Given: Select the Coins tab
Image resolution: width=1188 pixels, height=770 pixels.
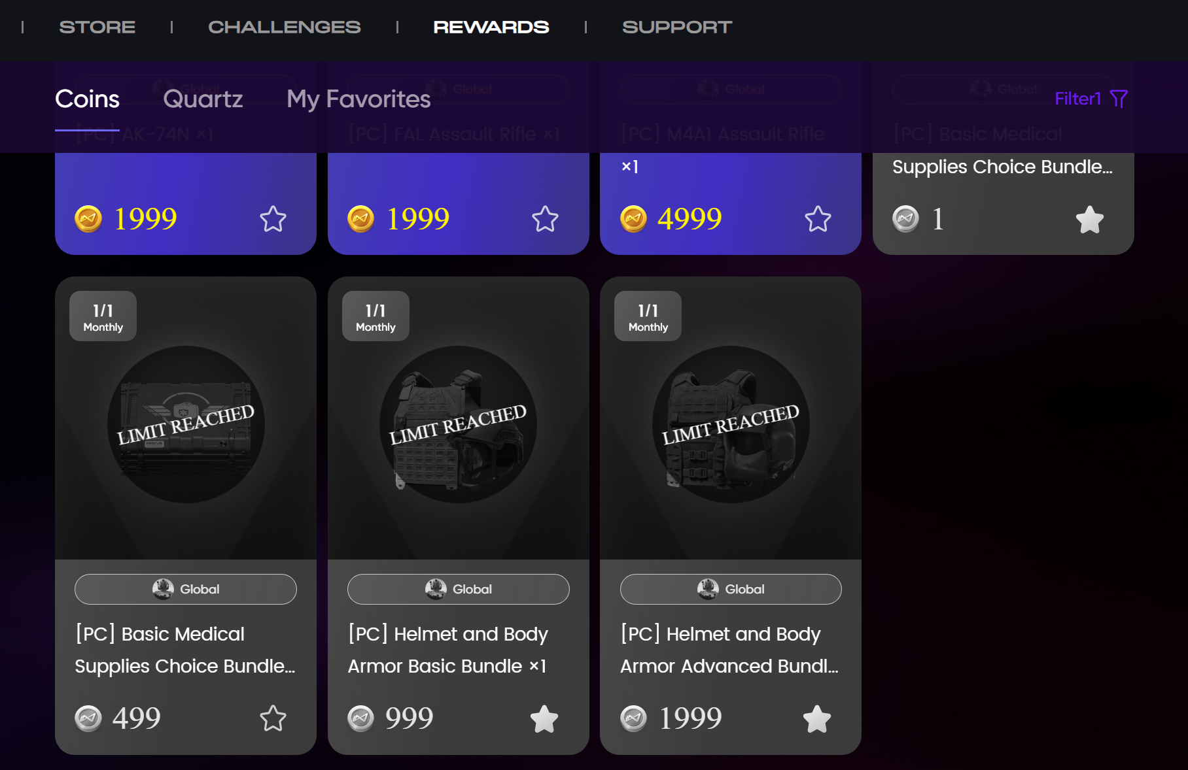Looking at the screenshot, I should [x=87, y=99].
